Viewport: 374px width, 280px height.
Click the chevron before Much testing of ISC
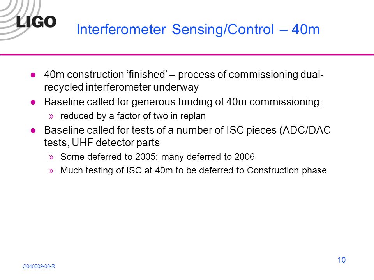(51, 171)
